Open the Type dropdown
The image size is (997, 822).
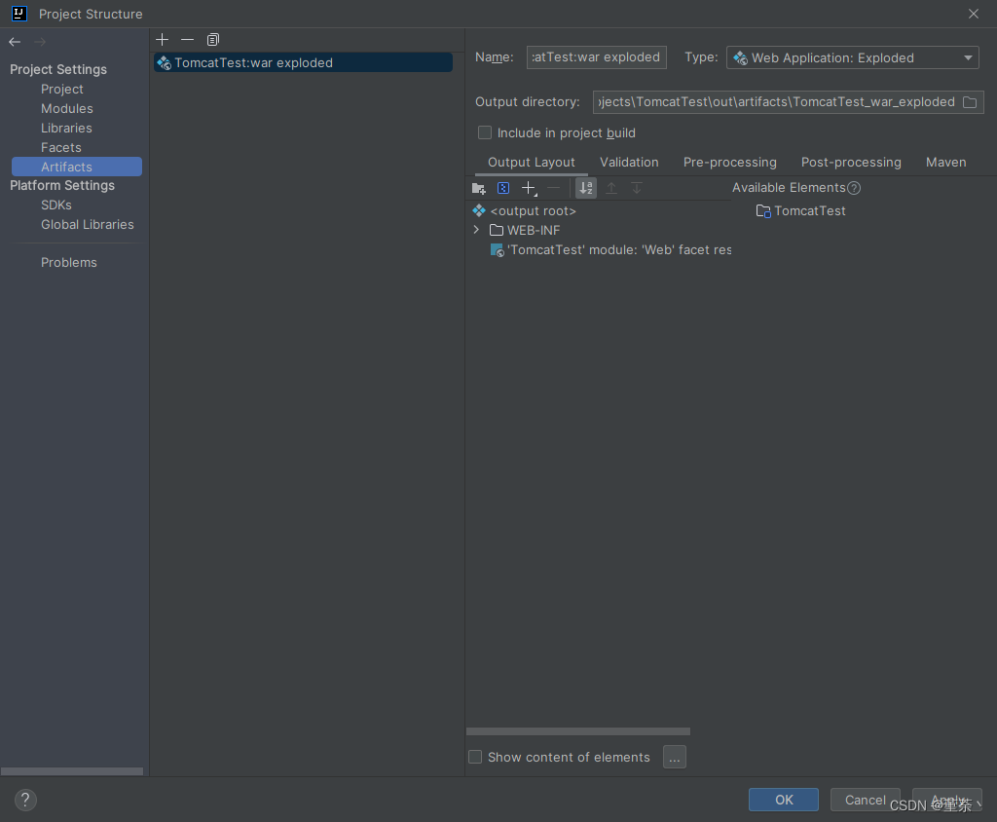coord(852,57)
